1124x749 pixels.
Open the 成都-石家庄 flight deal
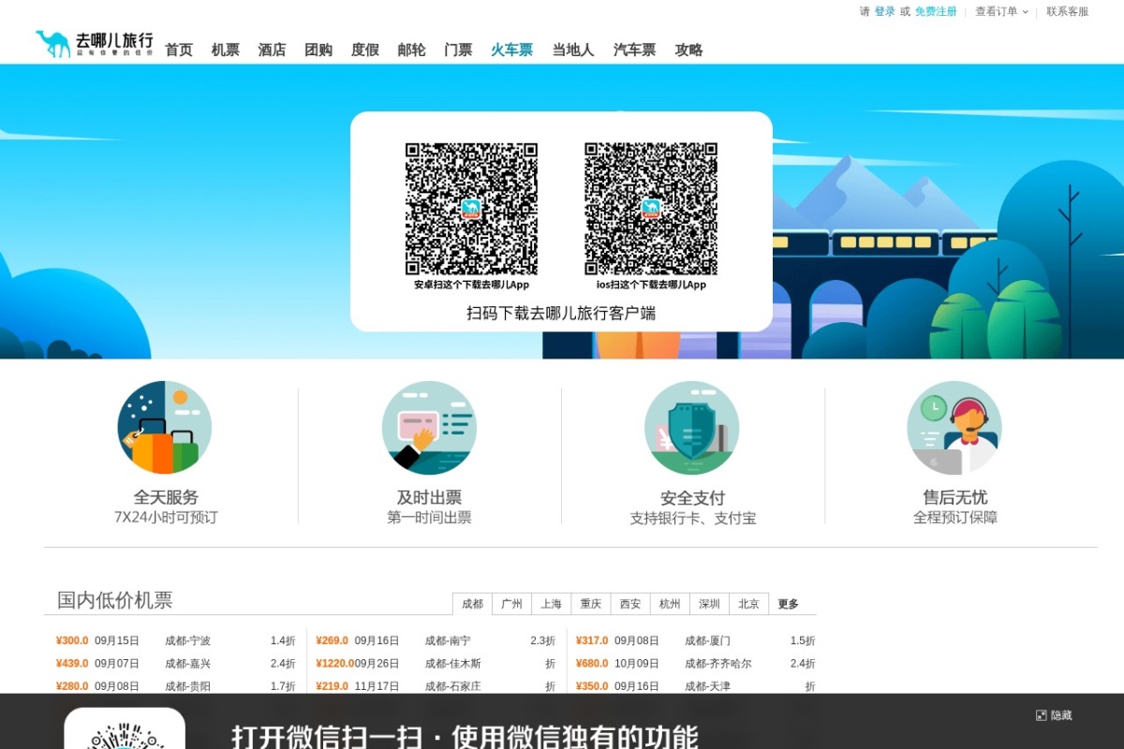(x=453, y=686)
